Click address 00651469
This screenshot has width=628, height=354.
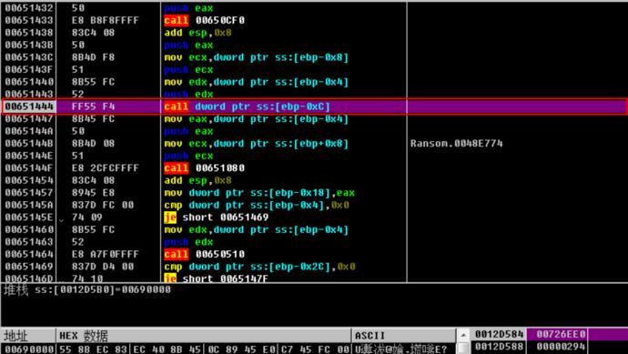29,267
